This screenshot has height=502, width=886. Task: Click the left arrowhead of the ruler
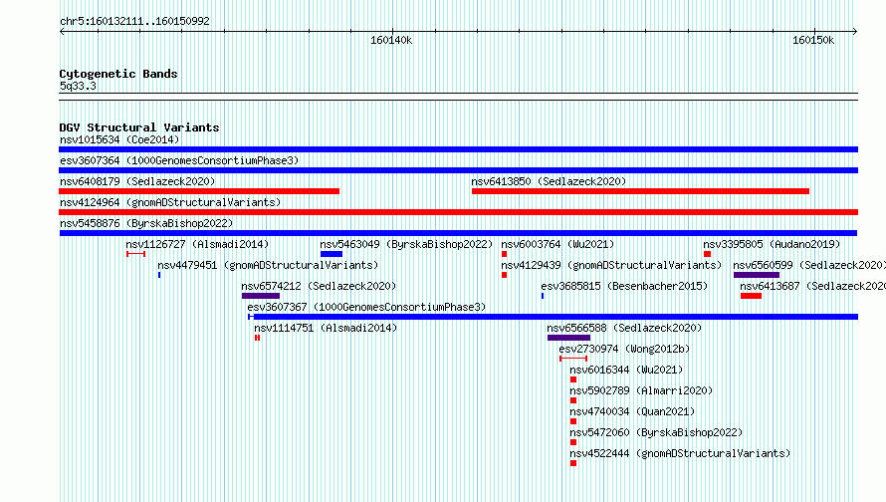coord(62,32)
